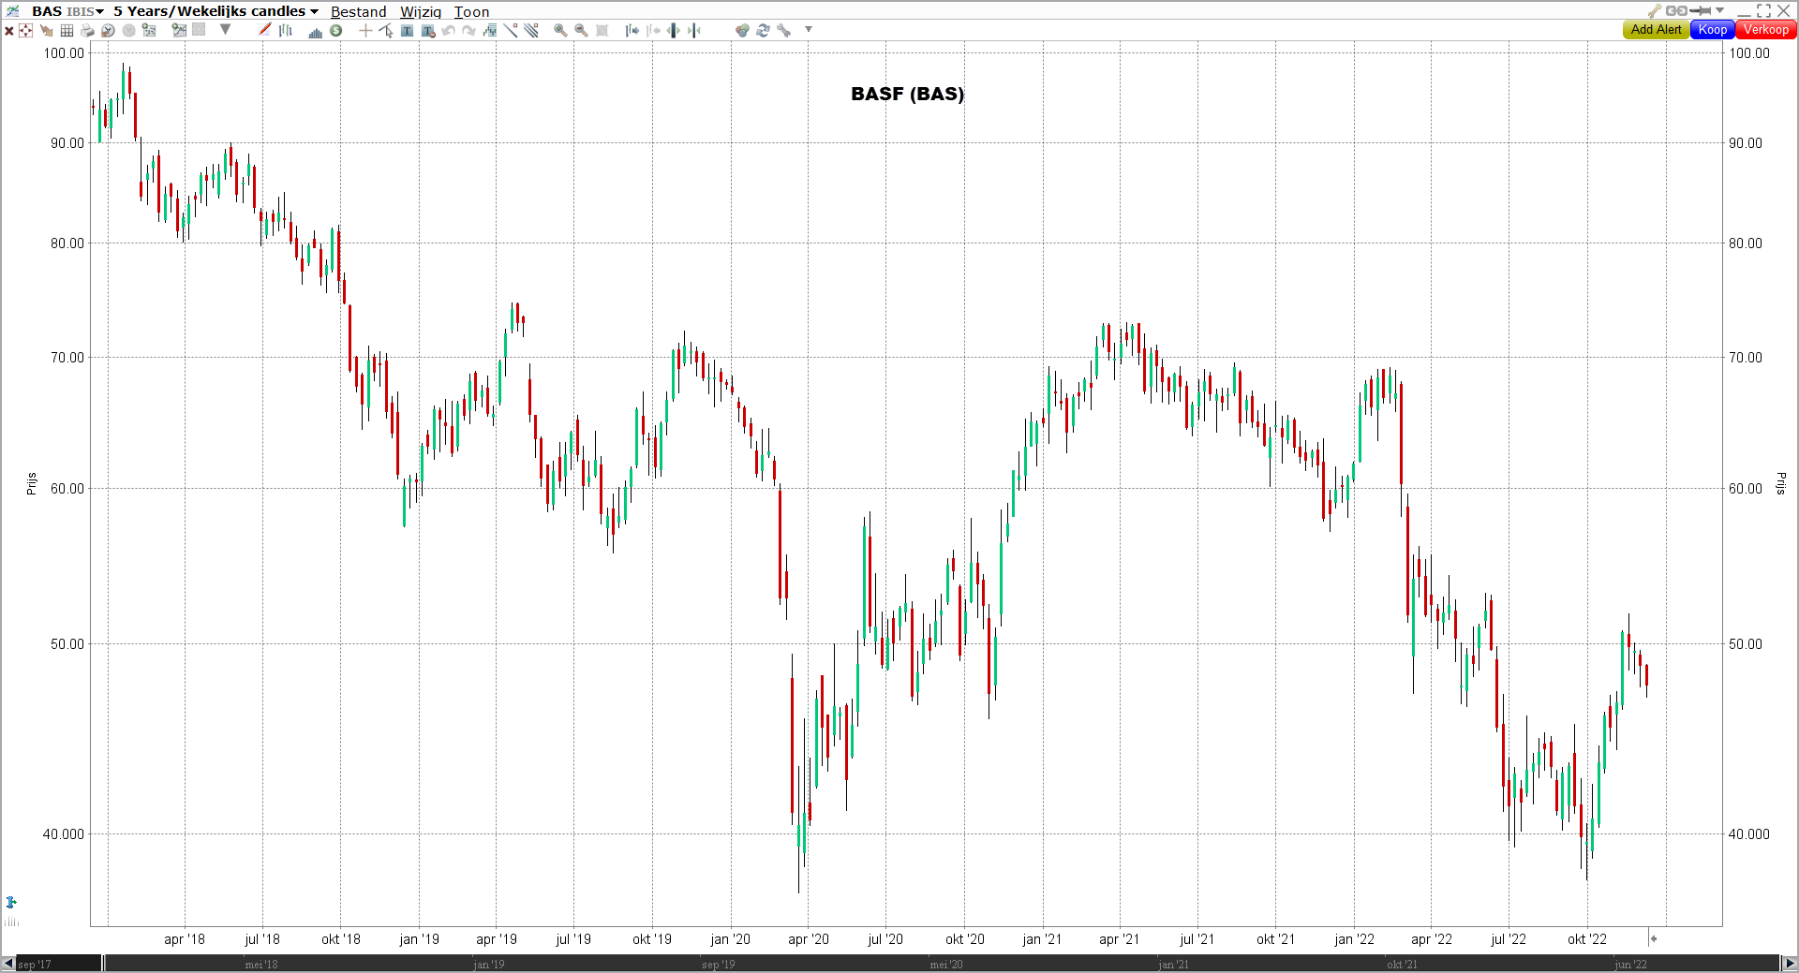The width and height of the screenshot is (1799, 973).
Task: Click the red X icon in toolbar
Action: click(x=9, y=31)
